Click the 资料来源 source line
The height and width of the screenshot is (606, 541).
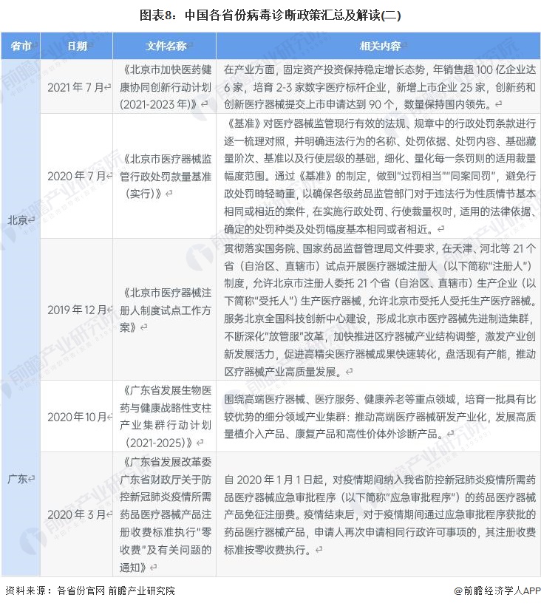click(x=89, y=590)
